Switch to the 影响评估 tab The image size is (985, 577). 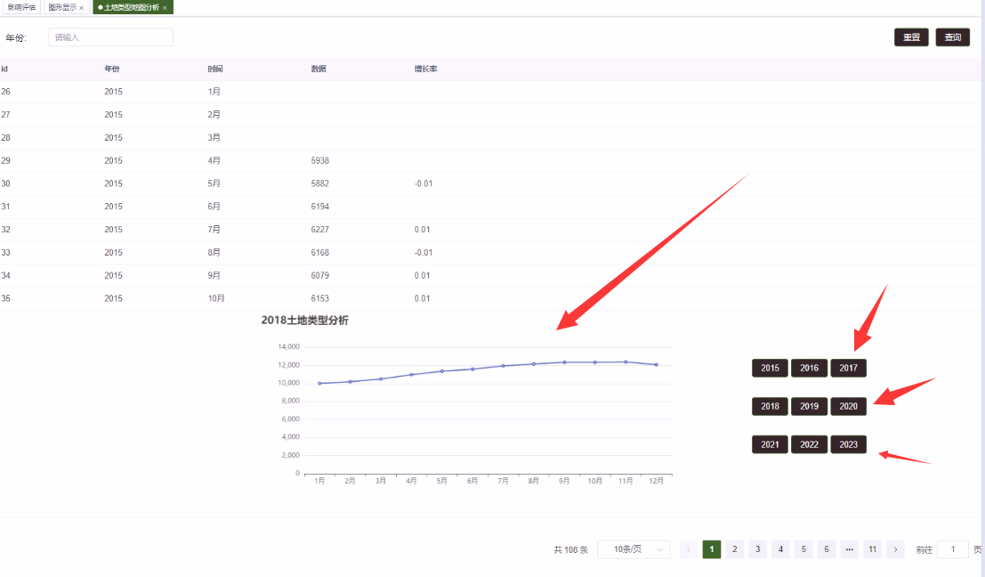pyautogui.click(x=21, y=7)
